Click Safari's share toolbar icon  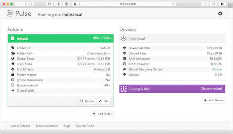point(205,4)
